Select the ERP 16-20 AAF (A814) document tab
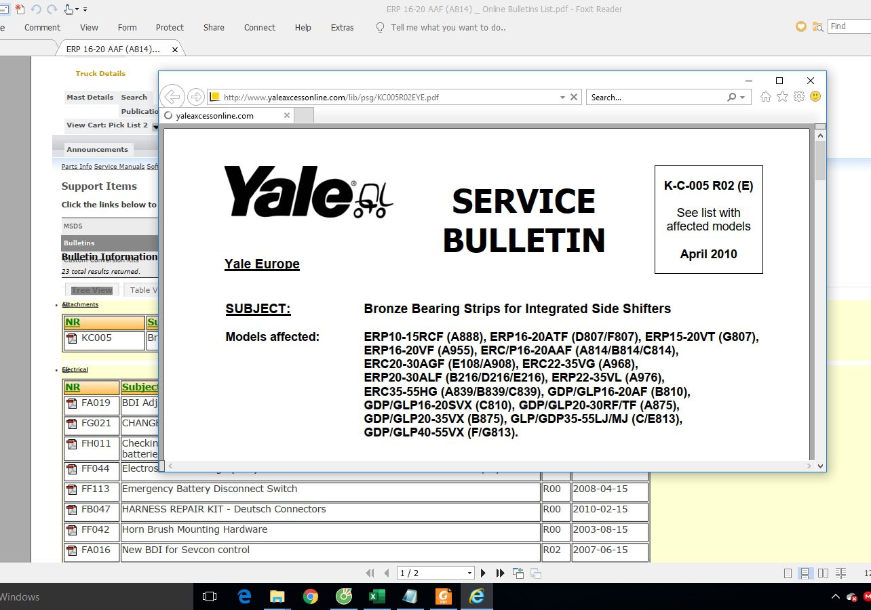The image size is (871, 610). pos(113,49)
